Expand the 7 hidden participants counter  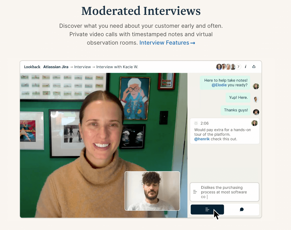[x=239, y=66]
